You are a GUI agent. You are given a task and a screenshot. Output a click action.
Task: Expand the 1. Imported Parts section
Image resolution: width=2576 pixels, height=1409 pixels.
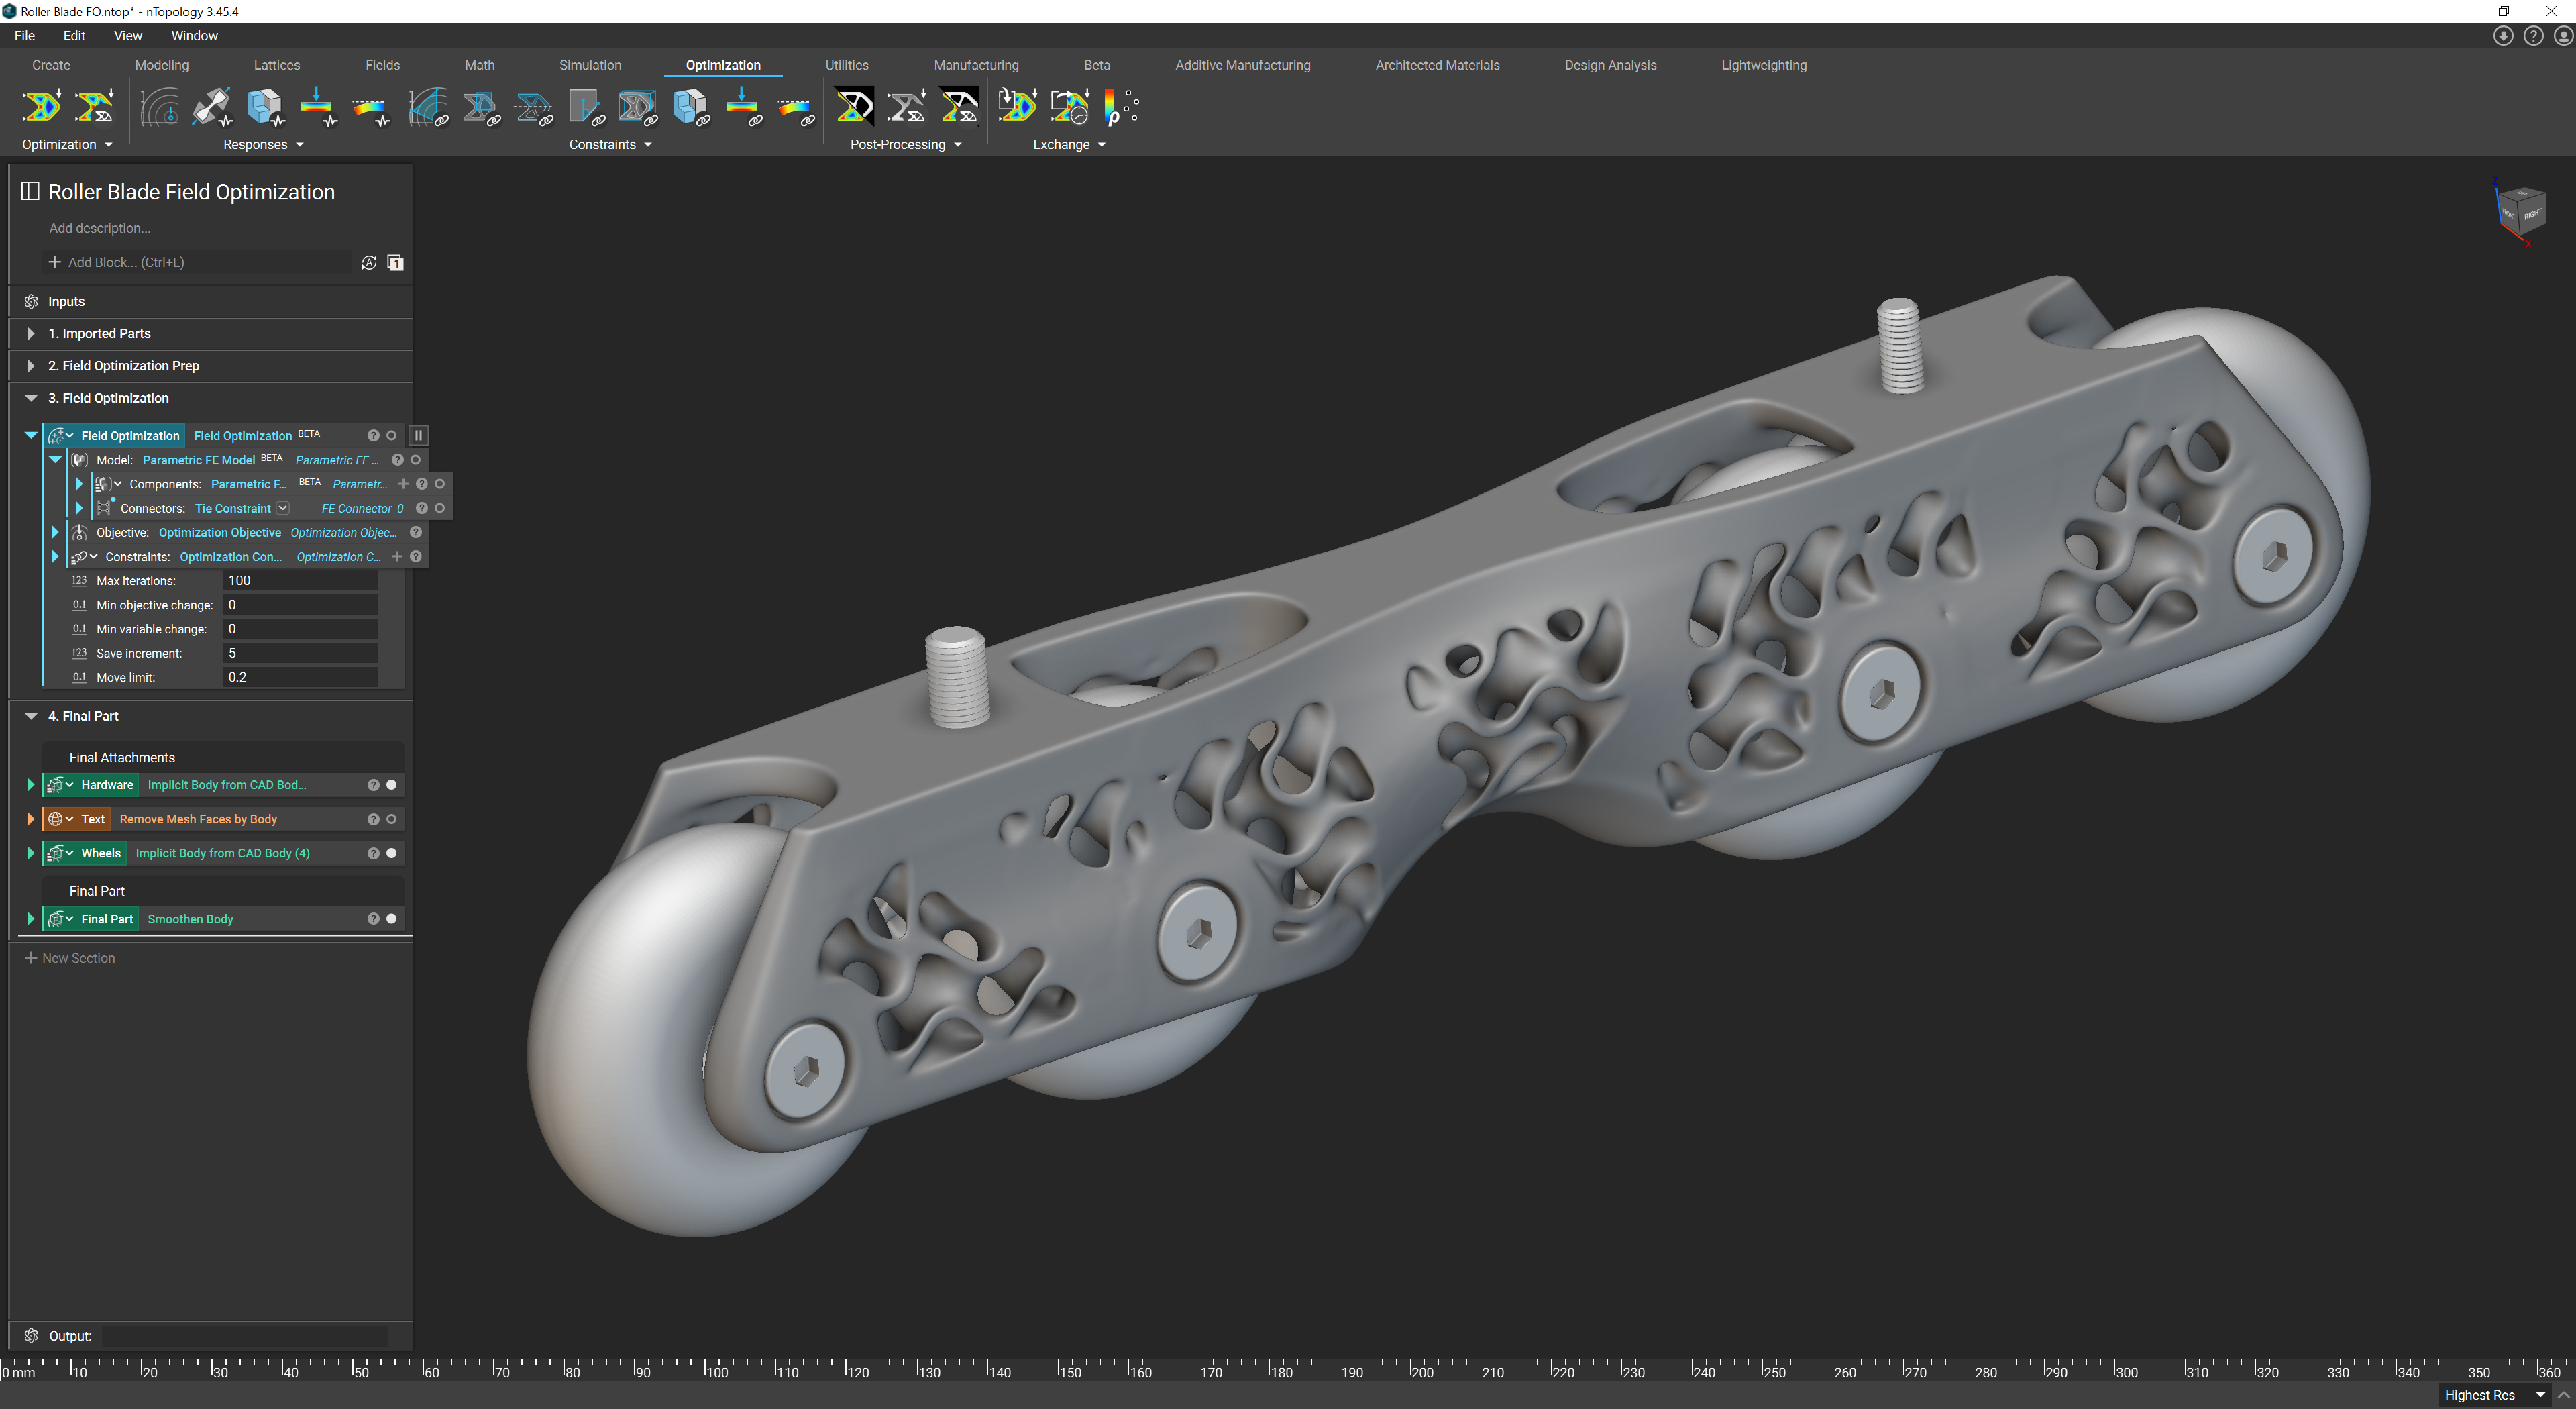click(x=31, y=333)
